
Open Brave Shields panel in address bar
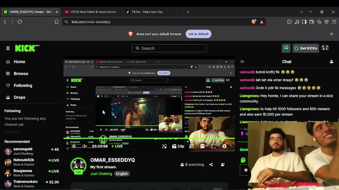254,22
